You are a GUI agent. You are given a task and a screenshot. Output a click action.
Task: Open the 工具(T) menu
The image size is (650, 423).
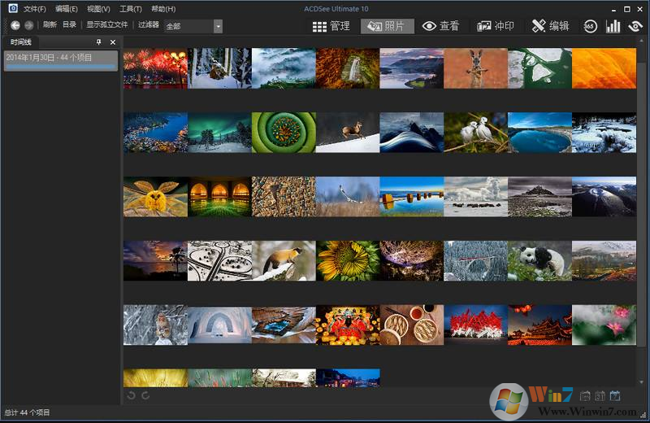point(130,9)
